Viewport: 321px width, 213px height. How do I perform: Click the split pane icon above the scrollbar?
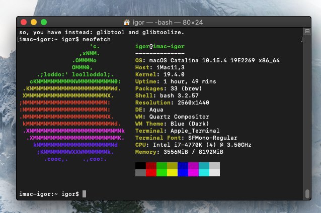click(307, 31)
